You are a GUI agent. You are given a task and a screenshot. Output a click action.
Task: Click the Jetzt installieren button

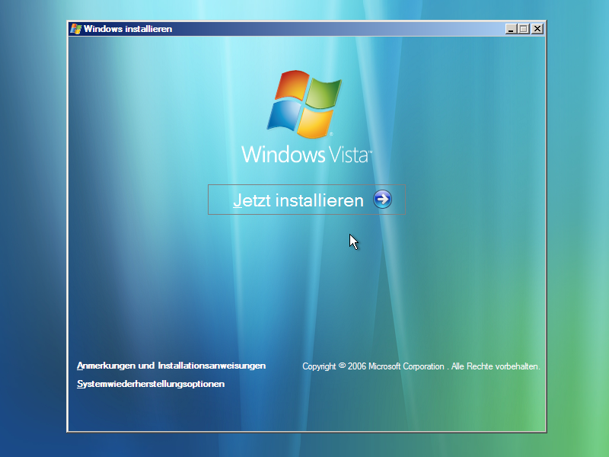tap(307, 200)
